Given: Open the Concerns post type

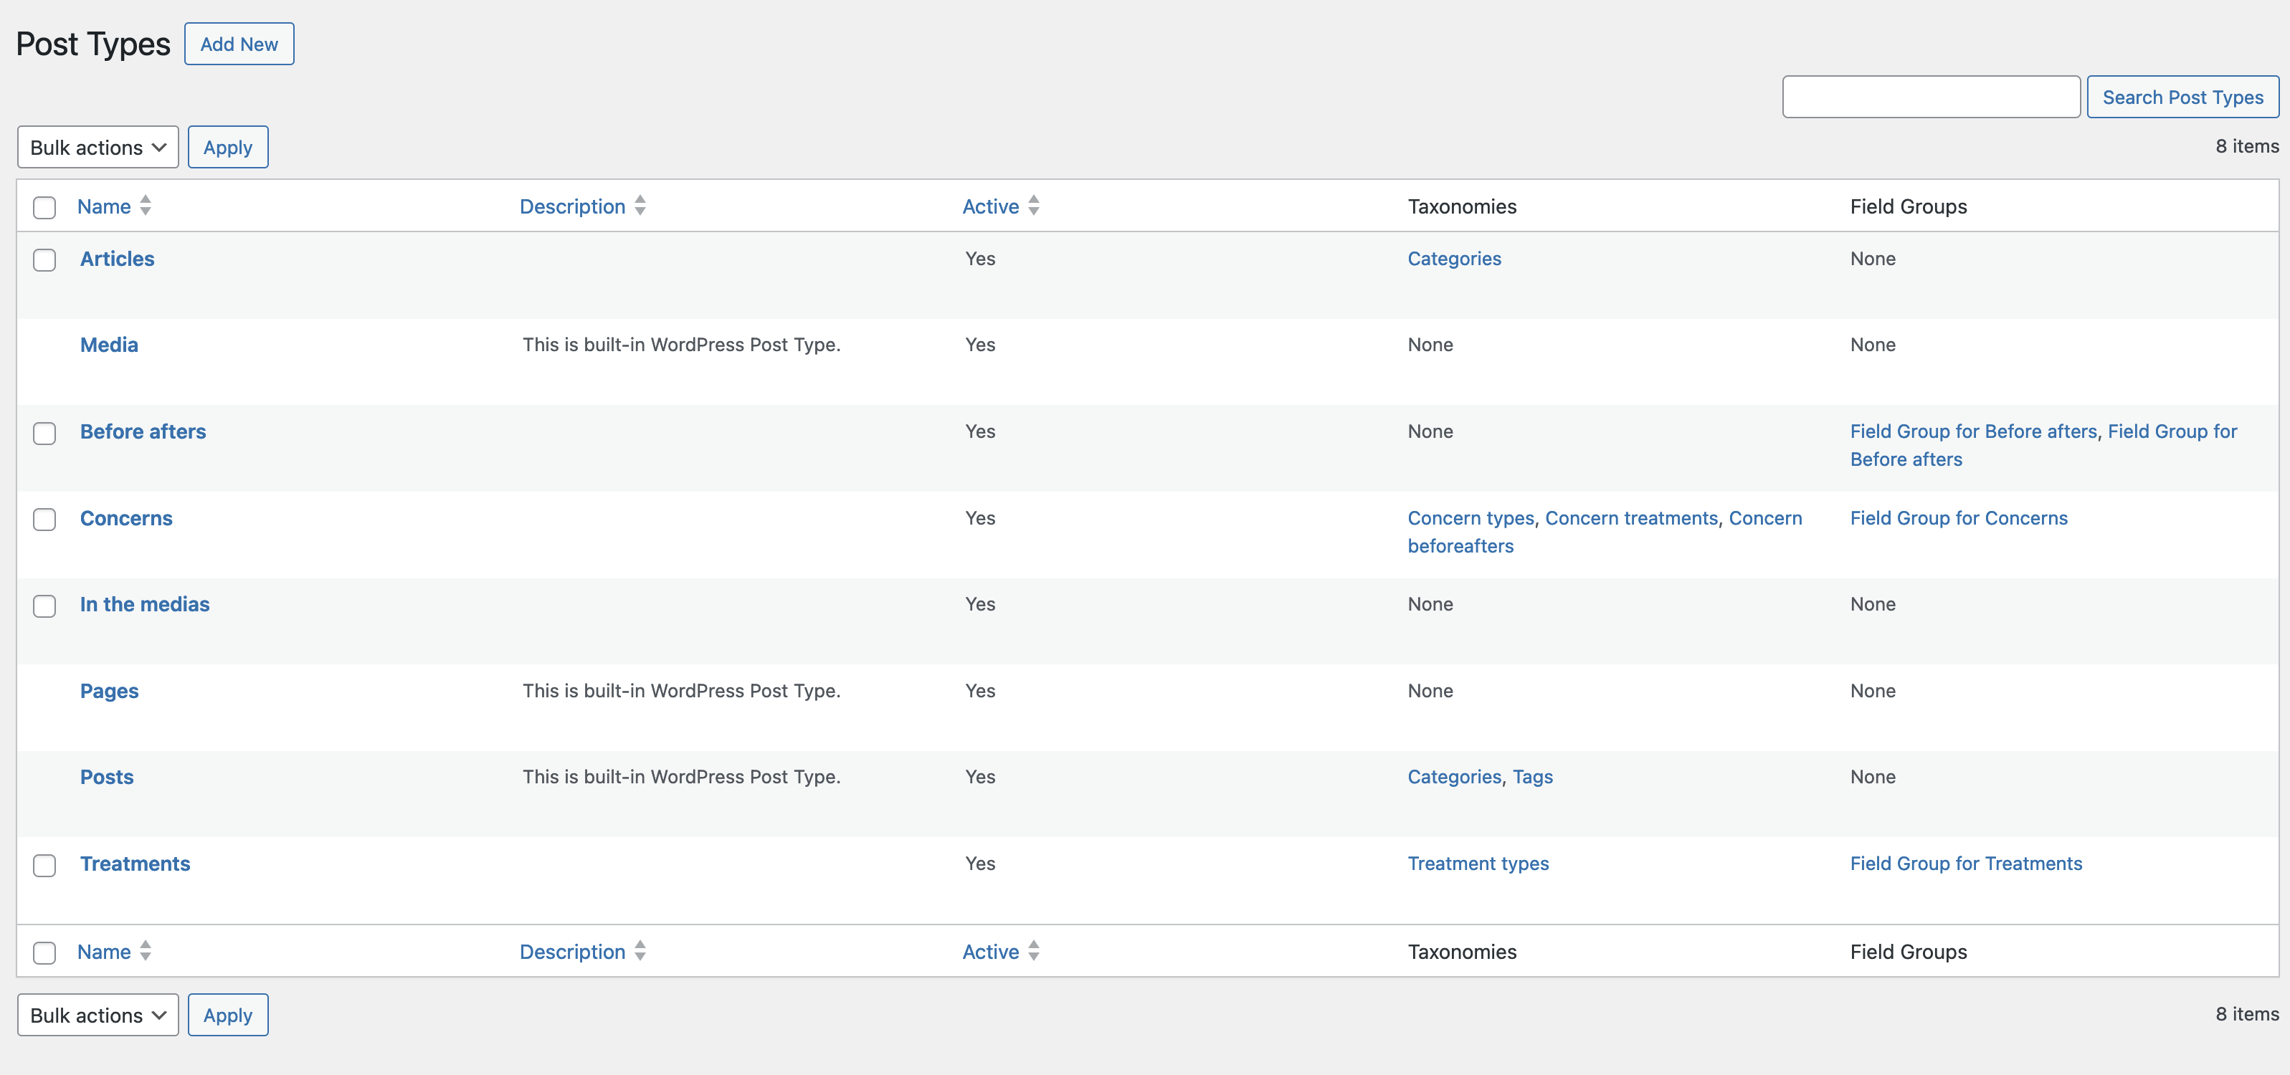Looking at the screenshot, I should [126, 518].
